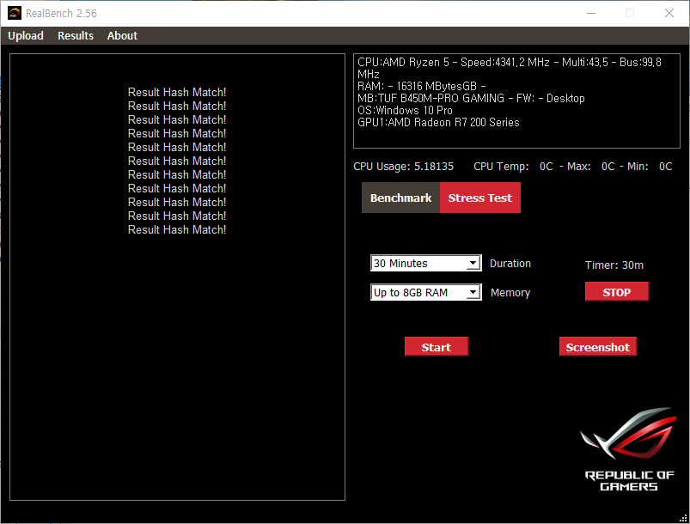The height and width of the screenshot is (524, 690).
Task: Click the last Result Hash Match! line
Action: 177,229
